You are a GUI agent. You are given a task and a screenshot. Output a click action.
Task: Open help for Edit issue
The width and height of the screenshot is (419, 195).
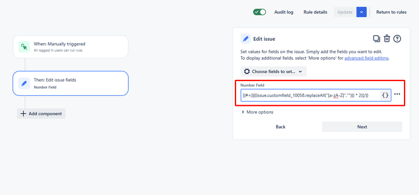pyautogui.click(x=397, y=39)
